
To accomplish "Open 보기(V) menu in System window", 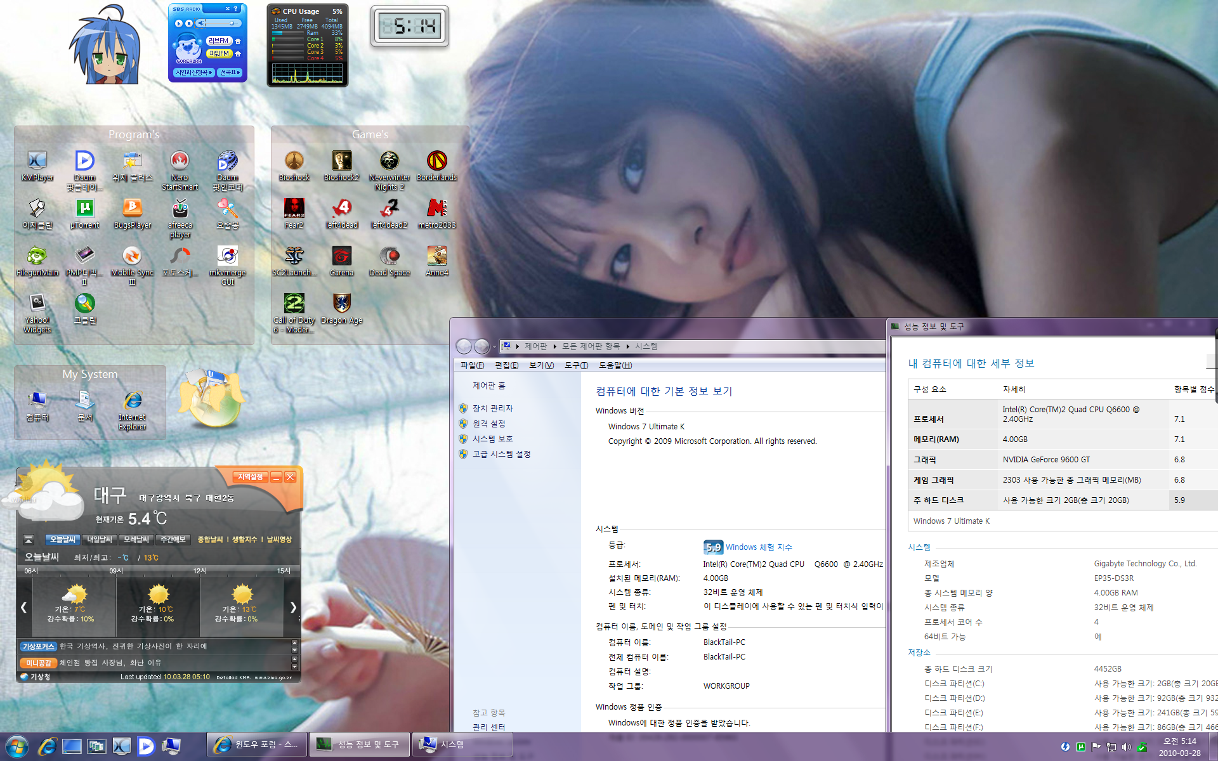I will pos(541,365).
